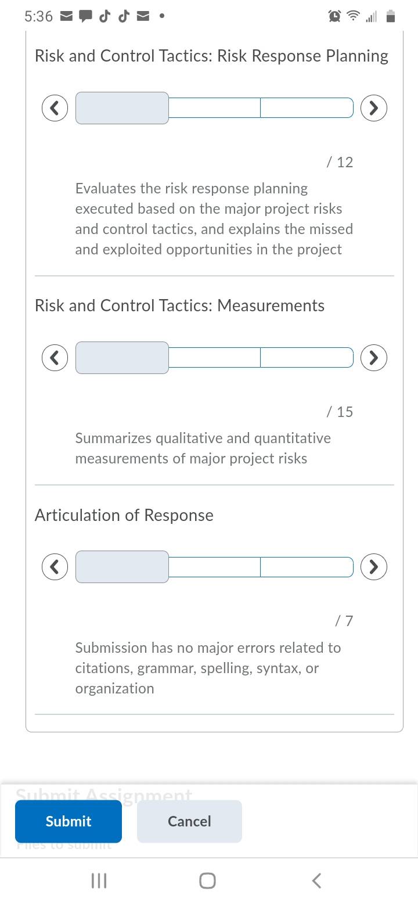Tap Android home button
418x906 pixels.
pyautogui.click(x=208, y=880)
